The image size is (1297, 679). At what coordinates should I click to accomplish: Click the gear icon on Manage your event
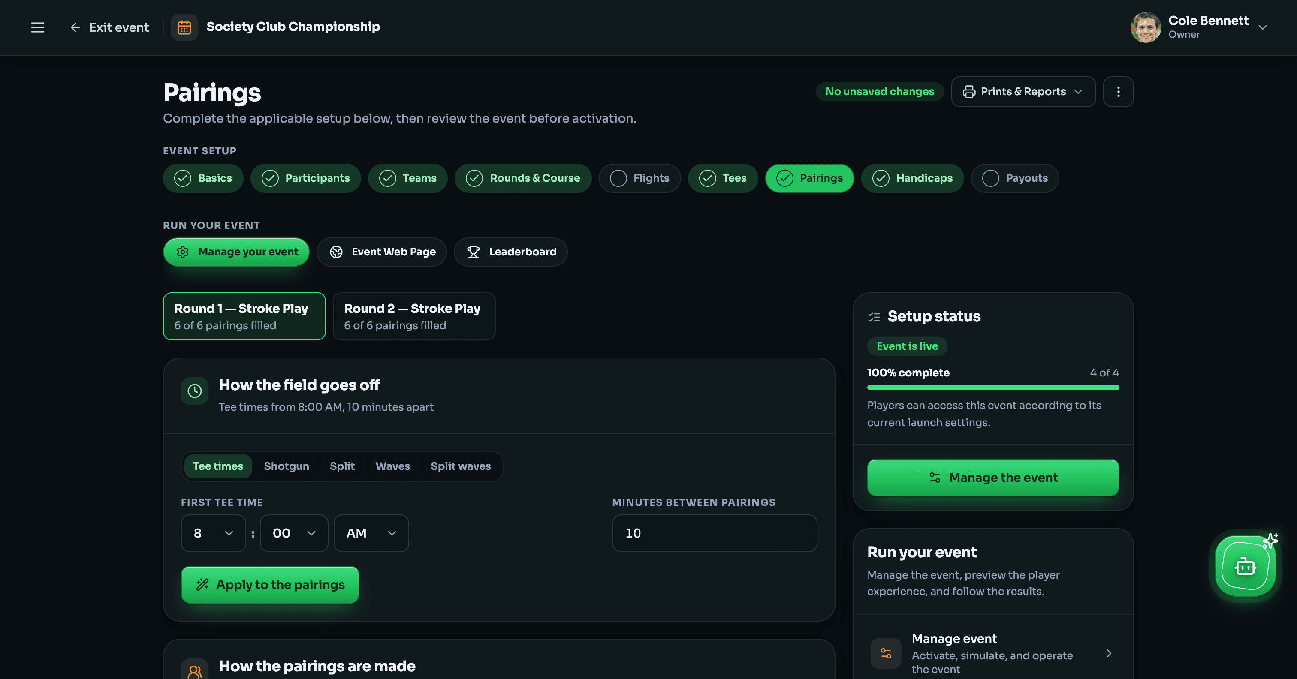183,252
